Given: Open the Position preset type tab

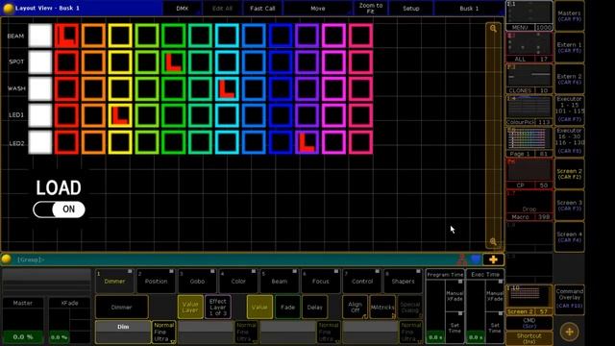Looking at the screenshot, I should coord(156,281).
